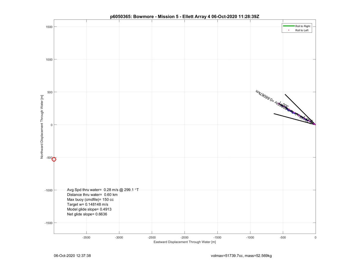The height and width of the screenshot is (263, 357).
Task: Click the plot title starting 'p6050365: Bowmore'
Action: (184, 17)
